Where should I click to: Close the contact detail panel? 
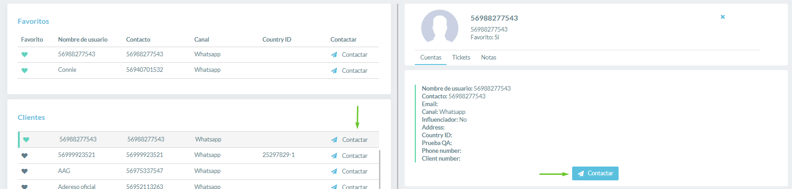click(x=723, y=17)
